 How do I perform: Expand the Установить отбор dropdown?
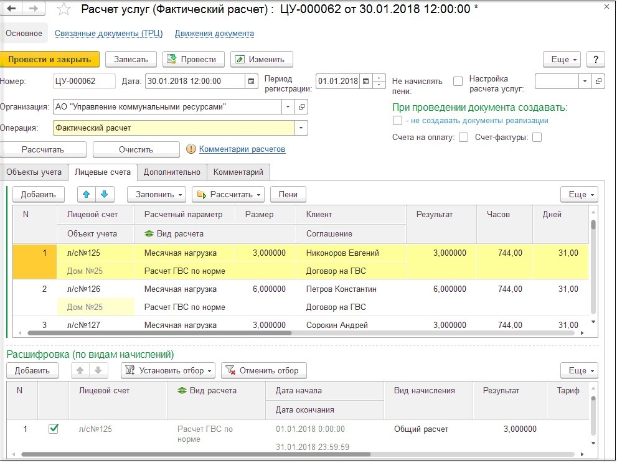[168, 370]
